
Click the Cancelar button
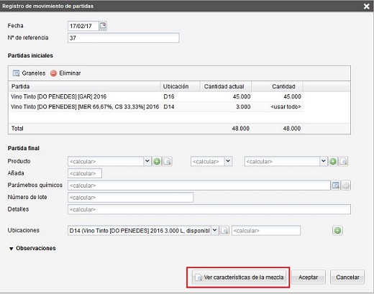(x=347, y=277)
